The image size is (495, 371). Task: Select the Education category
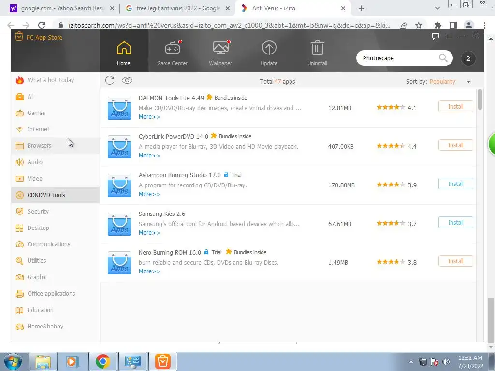55,310
